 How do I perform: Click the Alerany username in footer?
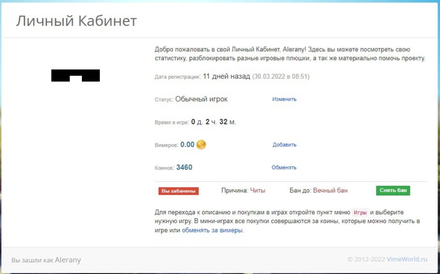click(68, 260)
